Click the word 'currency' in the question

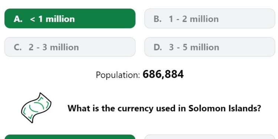coord(135,109)
